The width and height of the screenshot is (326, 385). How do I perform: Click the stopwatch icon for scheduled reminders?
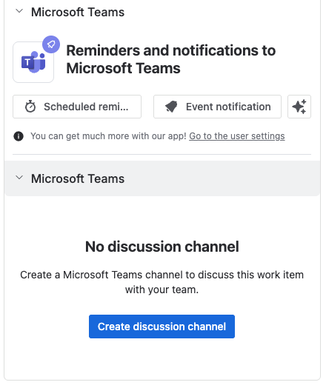[x=30, y=107]
